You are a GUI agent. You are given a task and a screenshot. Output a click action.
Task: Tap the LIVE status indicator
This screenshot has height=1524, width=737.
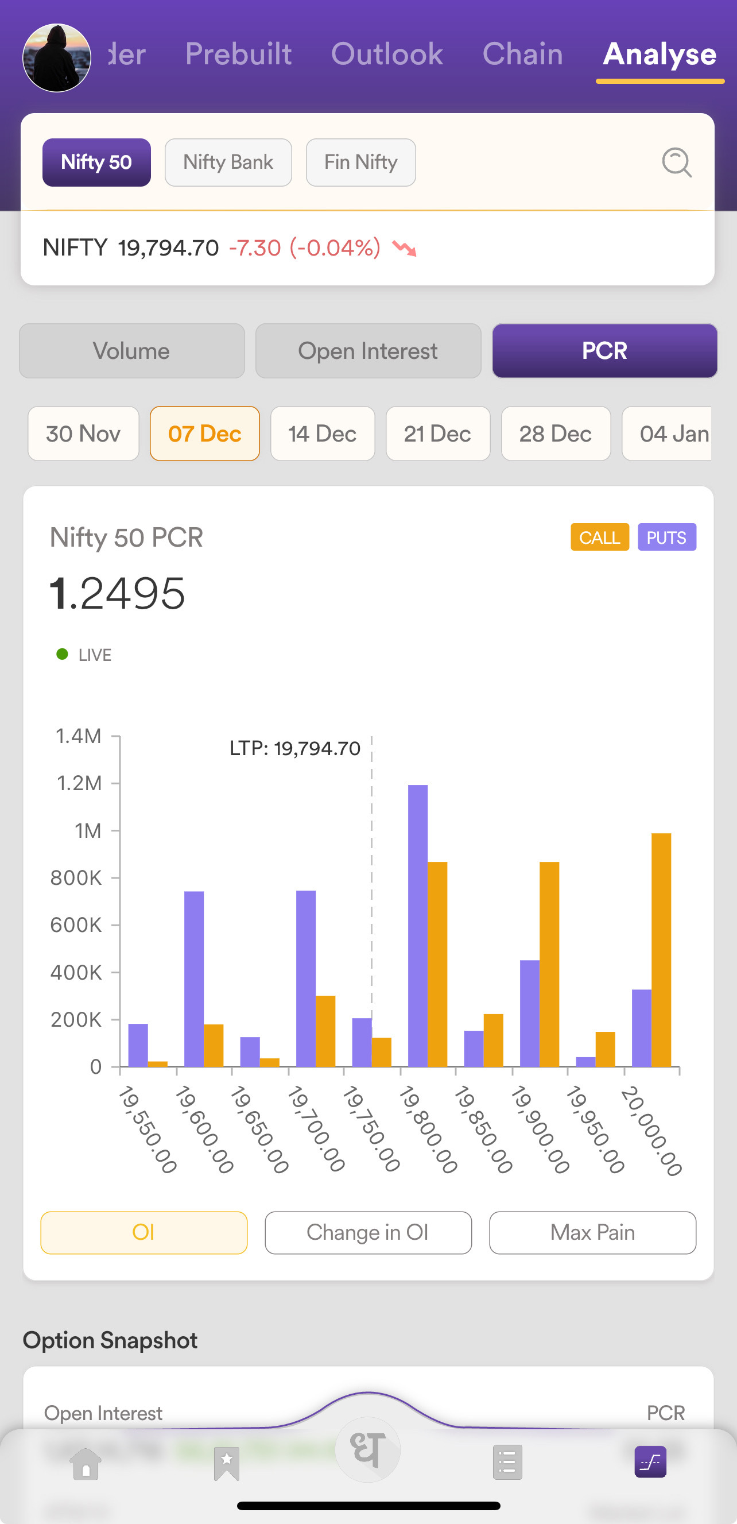tap(84, 655)
